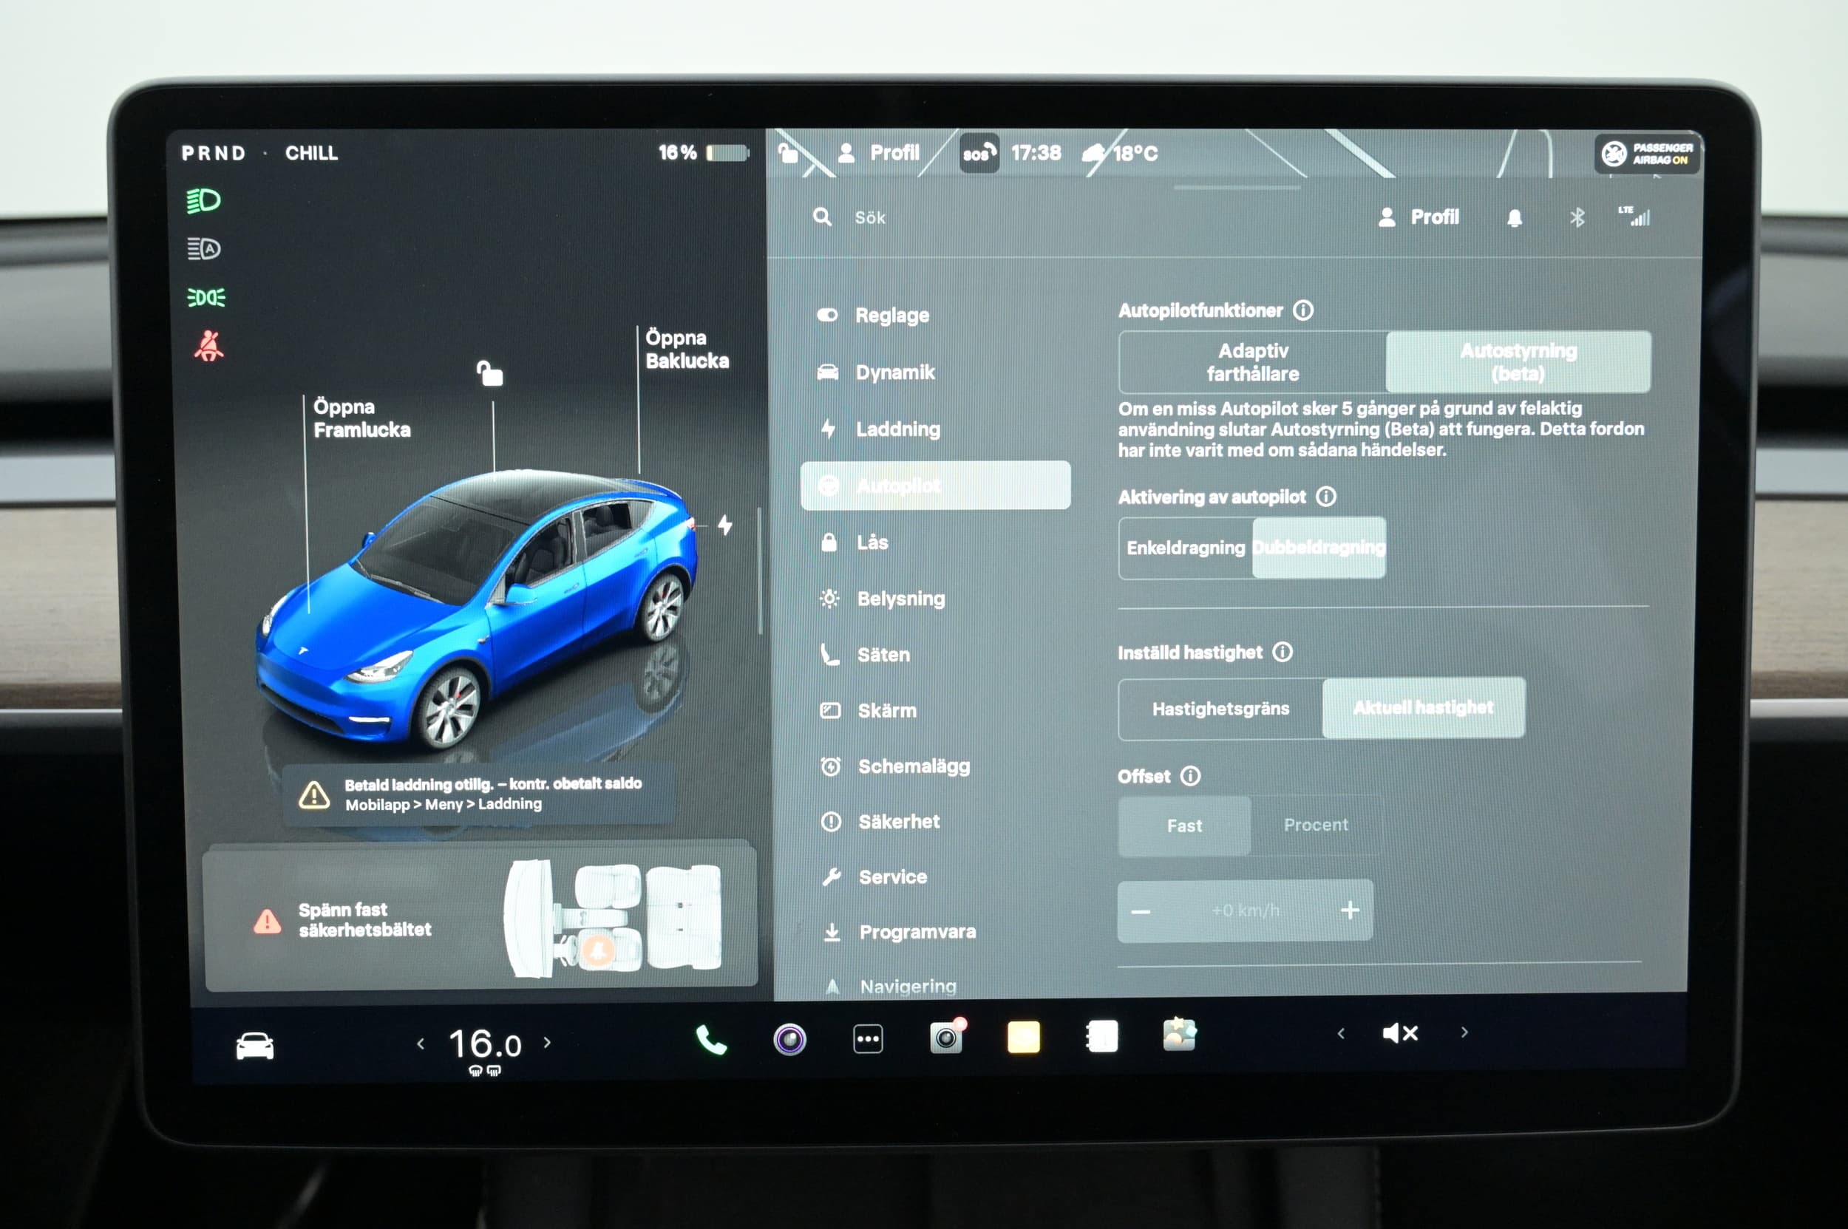The width and height of the screenshot is (1848, 1229).
Task: Tap the unlock padlock above the car
Action: click(490, 373)
